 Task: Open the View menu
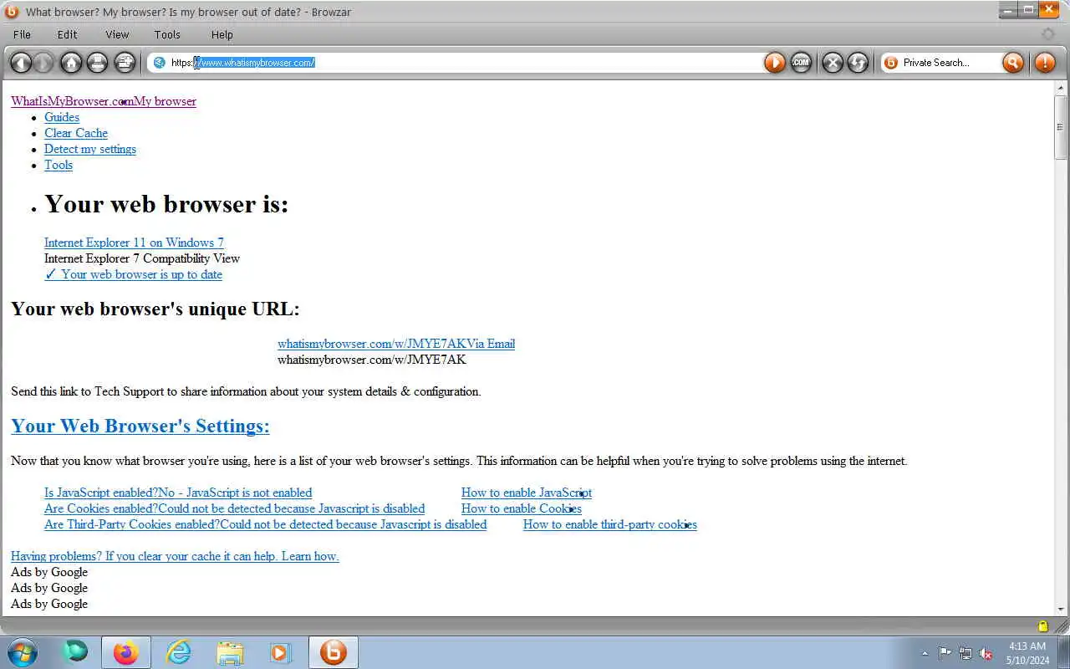[117, 34]
